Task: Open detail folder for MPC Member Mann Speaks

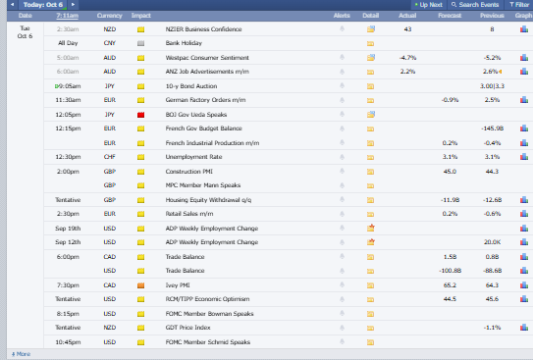Action: point(370,185)
